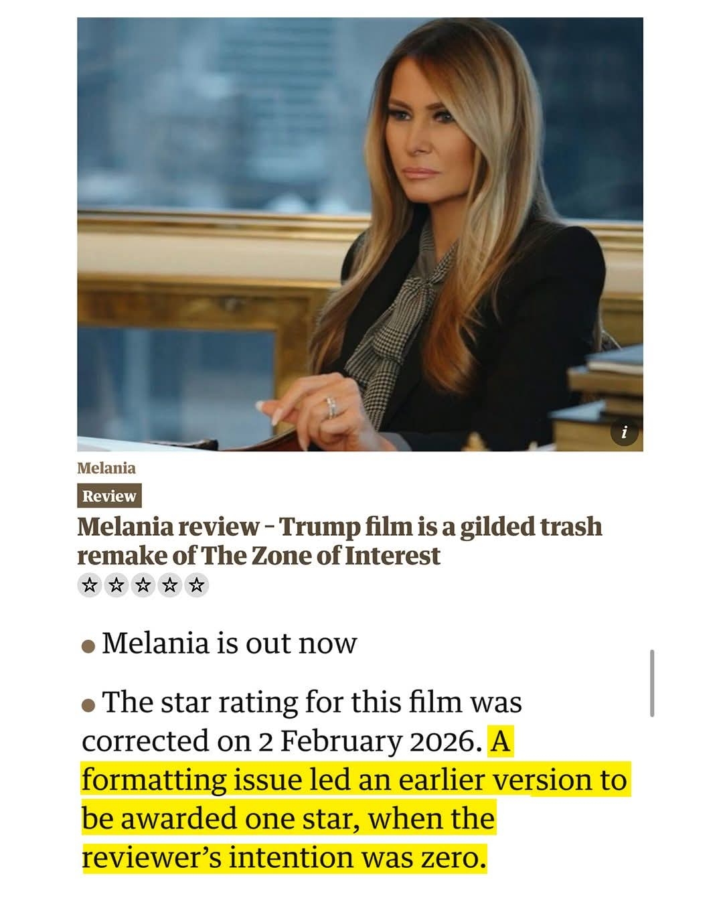The height and width of the screenshot is (904, 723).
Task: Open the image info 'i' icon
Action: click(625, 433)
